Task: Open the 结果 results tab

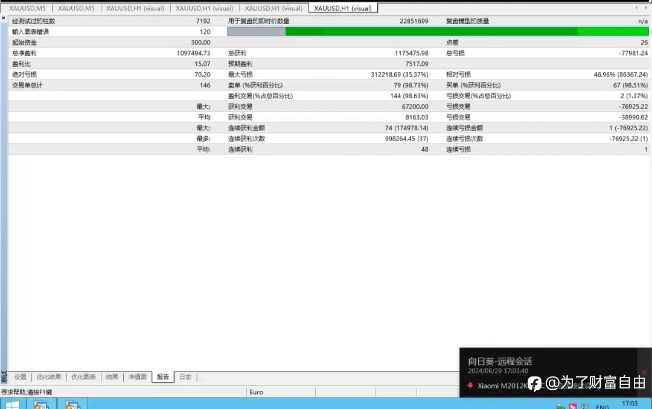Action: point(112,377)
